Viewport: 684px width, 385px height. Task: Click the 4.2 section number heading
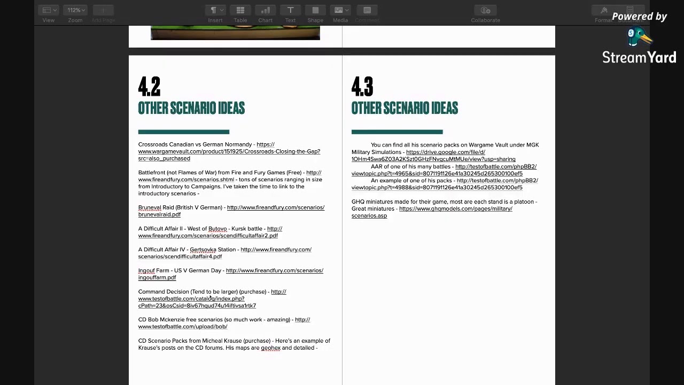149,87
